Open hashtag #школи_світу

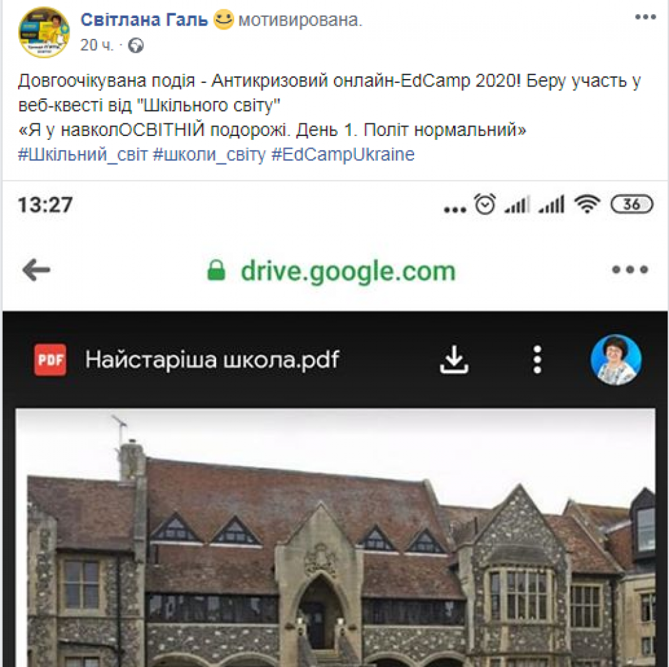pos(209,155)
